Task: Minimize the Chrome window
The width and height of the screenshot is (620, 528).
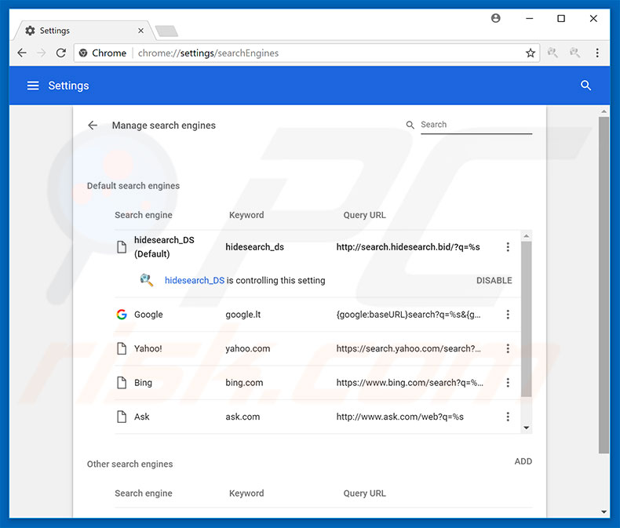Action: 529,19
